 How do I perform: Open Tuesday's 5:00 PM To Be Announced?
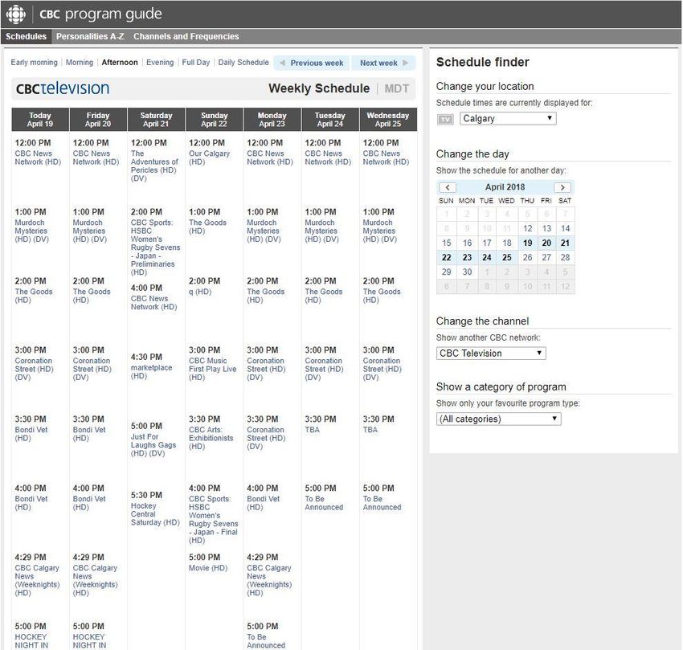(x=324, y=503)
